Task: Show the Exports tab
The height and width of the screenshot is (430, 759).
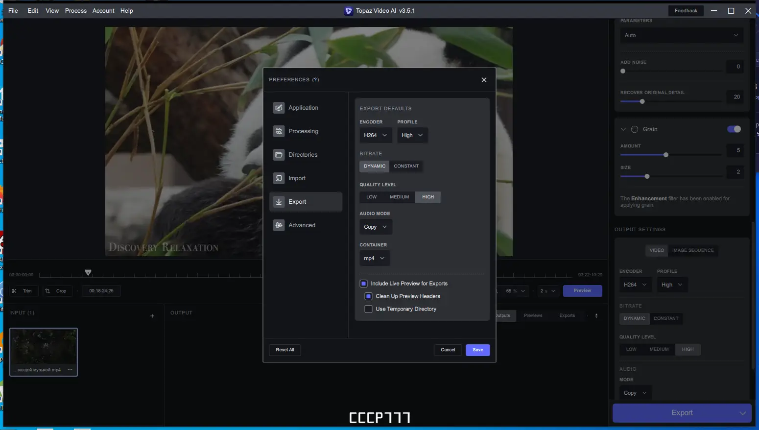Action: [567, 316]
